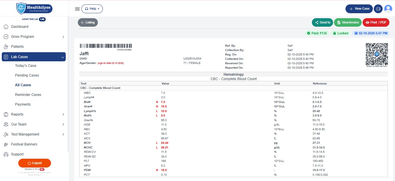Open the user profile avatar
Screen dimensions: 395x181
(x=388, y=9)
